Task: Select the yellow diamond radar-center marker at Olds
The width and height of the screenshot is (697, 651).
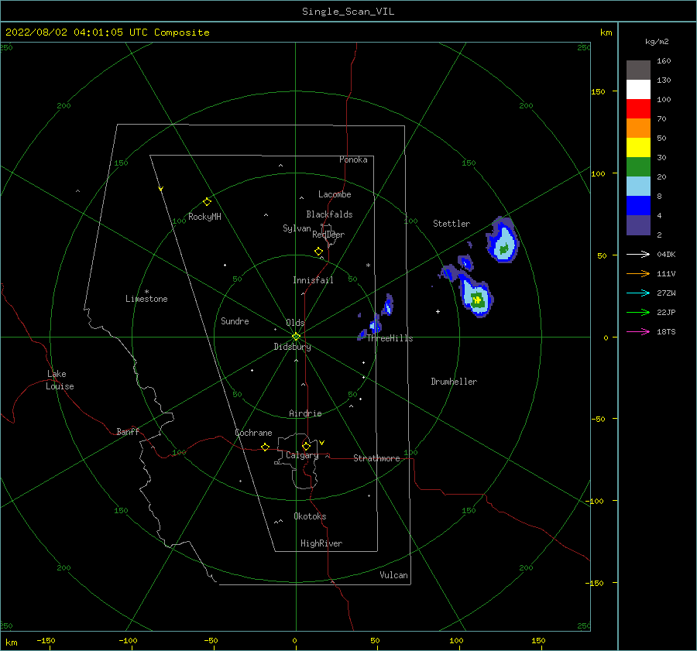Action: coord(296,337)
